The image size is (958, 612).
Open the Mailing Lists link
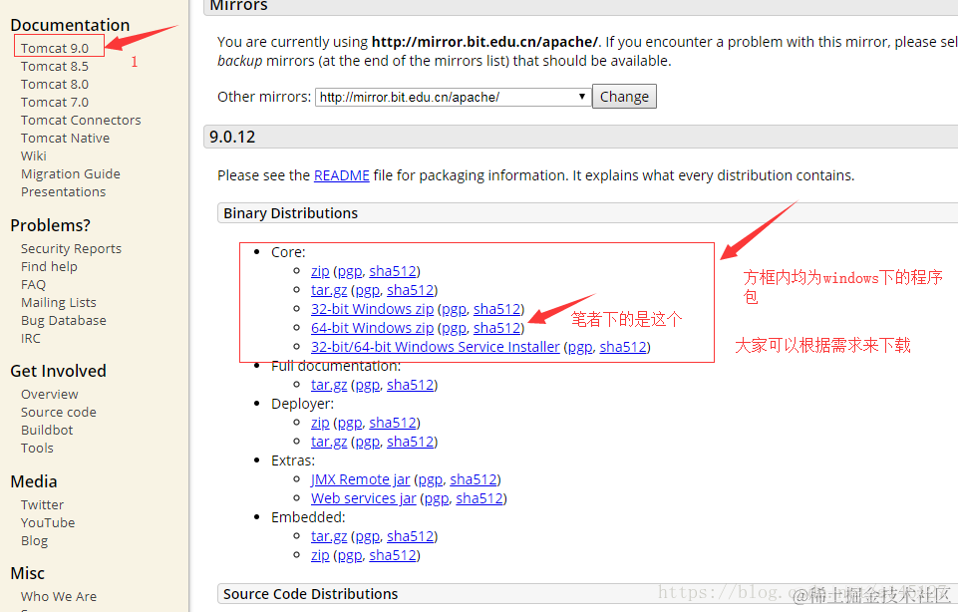[x=59, y=302]
